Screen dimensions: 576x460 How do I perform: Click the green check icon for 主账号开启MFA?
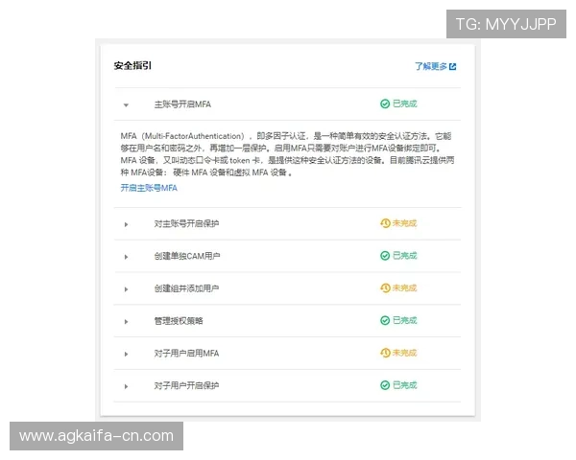(x=385, y=103)
